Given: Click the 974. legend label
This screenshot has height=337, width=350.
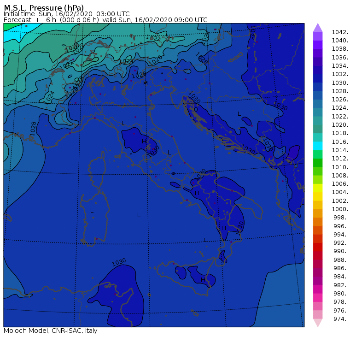Looking at the screenshot, I should coord(341,319).
